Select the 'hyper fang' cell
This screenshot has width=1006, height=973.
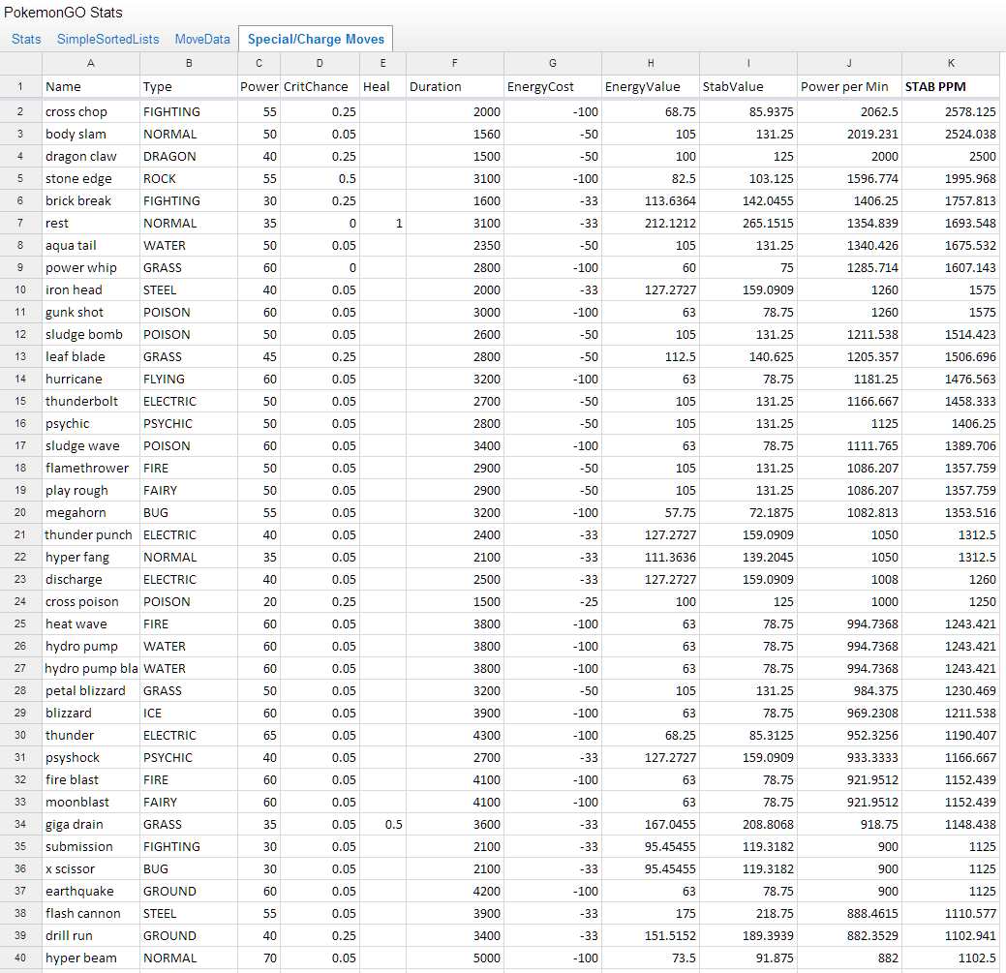click(x=90, y=558)
